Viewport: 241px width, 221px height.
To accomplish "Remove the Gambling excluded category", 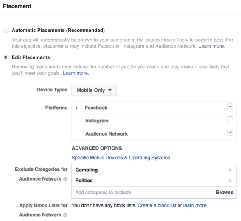I will 230,170.
